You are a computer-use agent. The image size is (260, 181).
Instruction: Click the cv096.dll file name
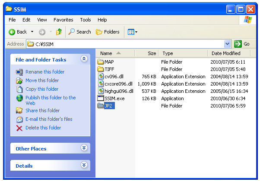pos(114,77)
